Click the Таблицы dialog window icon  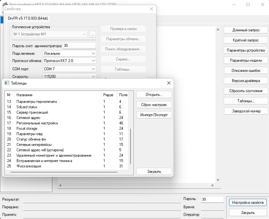(7, 83)
